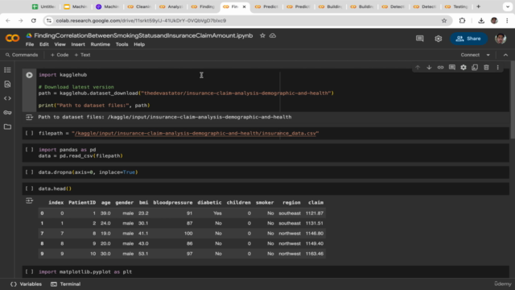Viewport: 515px width, 290px height.
Task: Open Files folder sidebar icon
Action: [x=7, y=126]
